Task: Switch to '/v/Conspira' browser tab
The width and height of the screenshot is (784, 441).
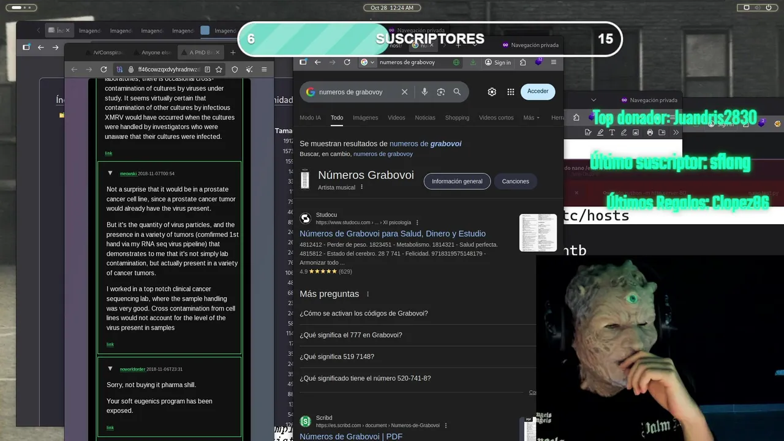Action: pyautogui.click(x=104, y=53)
